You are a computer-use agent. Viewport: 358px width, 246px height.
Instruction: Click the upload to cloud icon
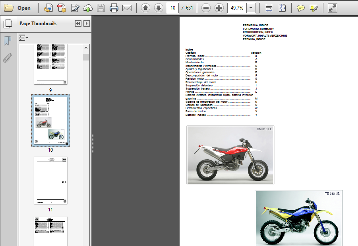pos(88,8)
